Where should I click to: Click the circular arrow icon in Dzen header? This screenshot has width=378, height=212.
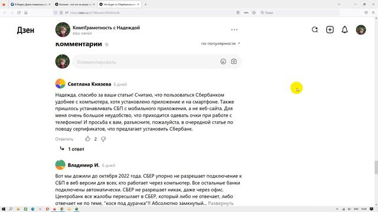click(315, 29)
